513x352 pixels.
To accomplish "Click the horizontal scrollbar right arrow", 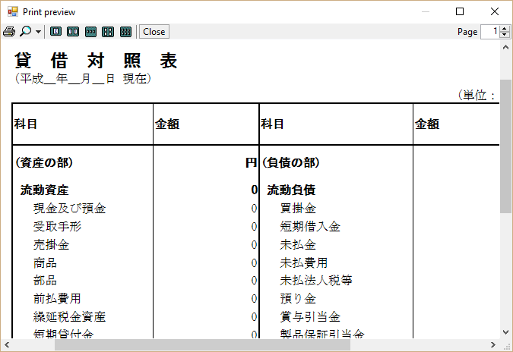I will click(493, 345).
